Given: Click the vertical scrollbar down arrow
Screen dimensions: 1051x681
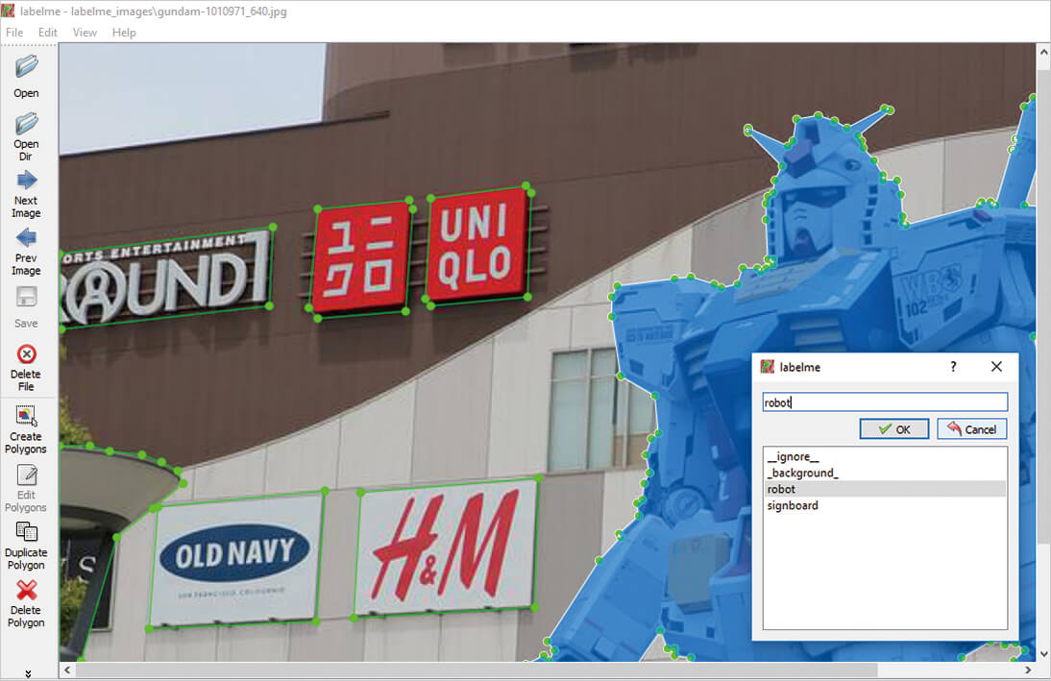Looking at the screenshot, I should (1043, 653).
